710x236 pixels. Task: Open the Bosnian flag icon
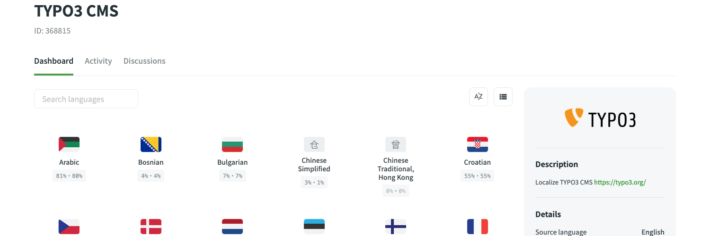tap(151, 144)
